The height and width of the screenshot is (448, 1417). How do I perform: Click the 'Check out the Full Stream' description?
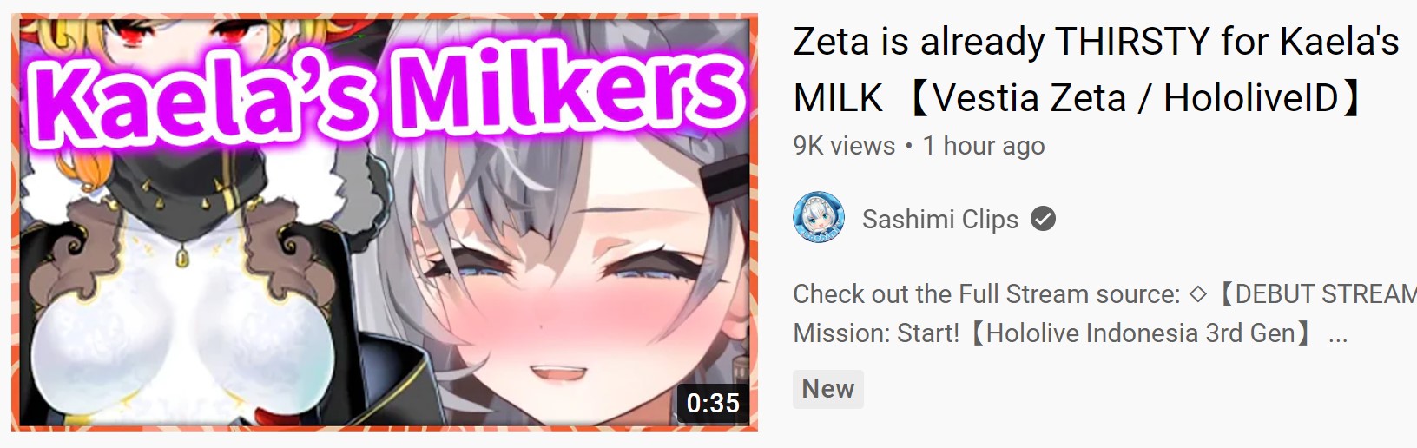coord(986,294)
